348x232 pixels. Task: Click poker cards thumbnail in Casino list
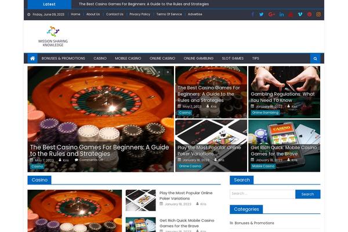tap(141, 200)
